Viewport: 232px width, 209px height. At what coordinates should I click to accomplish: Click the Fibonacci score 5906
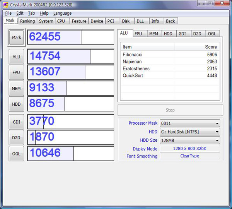(212, 55)
